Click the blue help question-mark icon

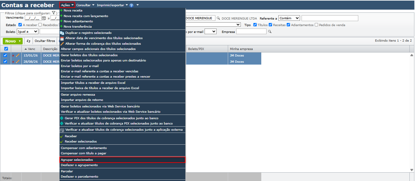[132, 5]
